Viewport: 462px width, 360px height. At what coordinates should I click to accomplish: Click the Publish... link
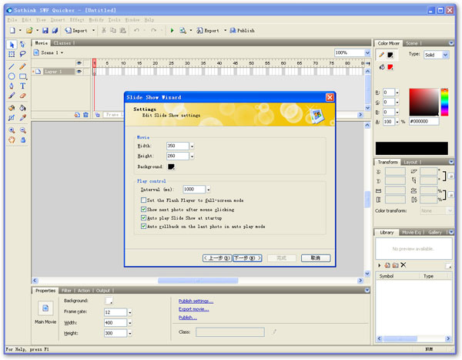pos(188,318)
